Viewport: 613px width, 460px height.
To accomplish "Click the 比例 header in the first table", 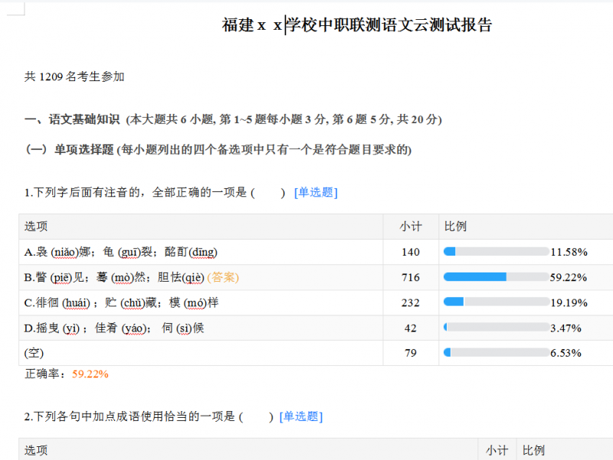I will click(455, 227).
